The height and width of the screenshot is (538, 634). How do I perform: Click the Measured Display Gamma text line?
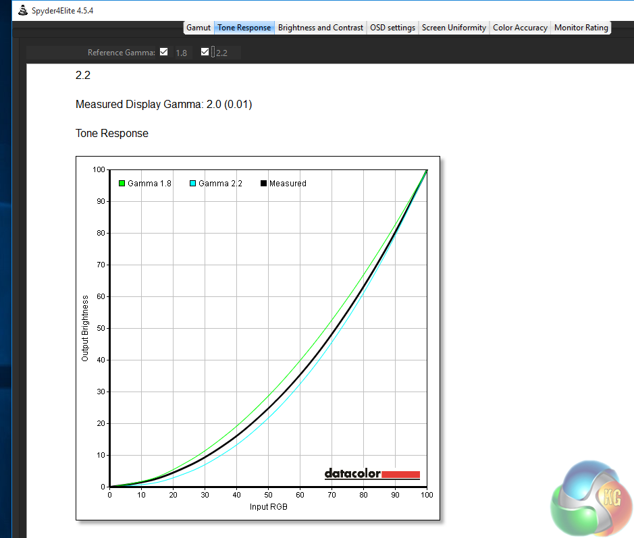pyautogui.click(x=163, y=105)
